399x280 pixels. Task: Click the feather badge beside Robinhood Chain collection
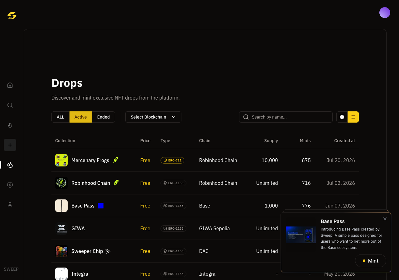(x=116, y=183)
